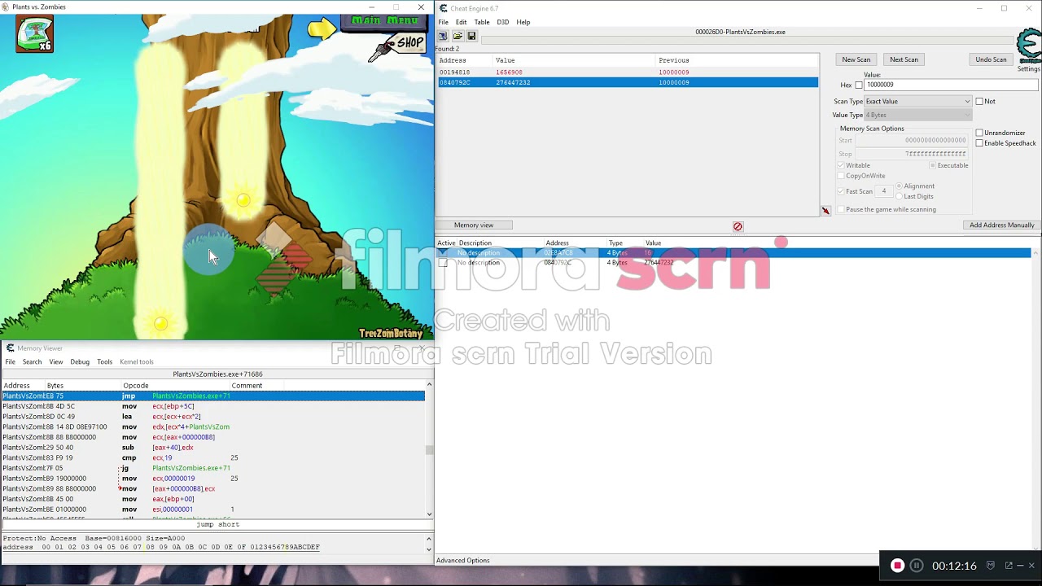This screenshot has width=1042, height=586.
Task: Click the recorder pop-out arrow icon
Action: coord(1009,566)
